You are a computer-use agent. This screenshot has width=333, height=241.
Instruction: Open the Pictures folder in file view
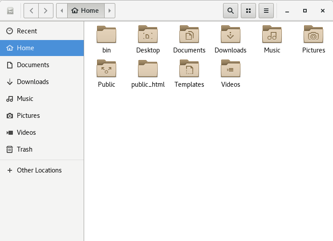coord(313,35)
